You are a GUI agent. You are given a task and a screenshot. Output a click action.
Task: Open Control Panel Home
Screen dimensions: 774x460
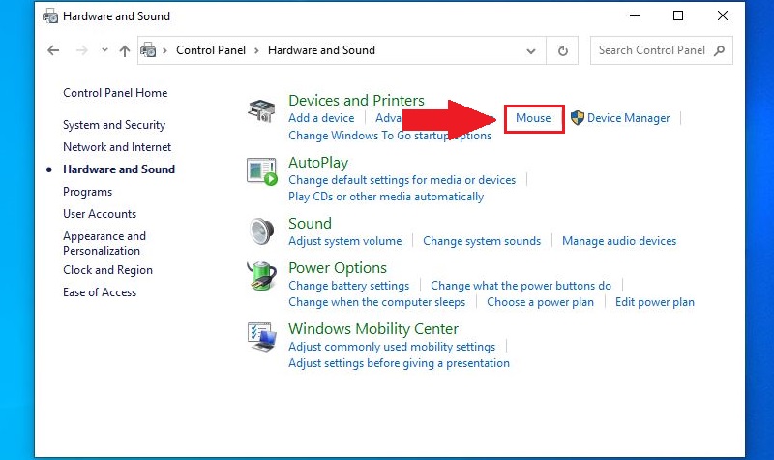coord(115,93)
